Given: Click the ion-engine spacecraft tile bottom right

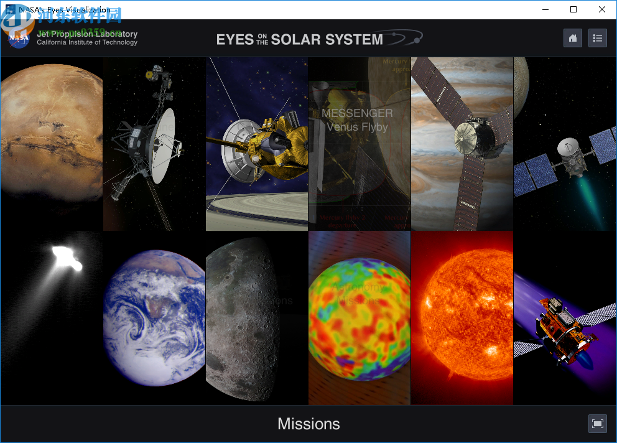Looking at the screenshot, I should click(564, 317).
